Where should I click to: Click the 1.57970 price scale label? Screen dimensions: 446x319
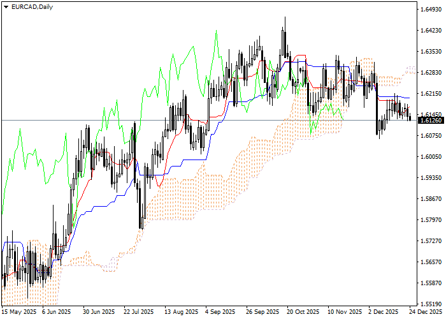[x=431, y=220]
